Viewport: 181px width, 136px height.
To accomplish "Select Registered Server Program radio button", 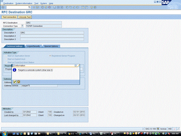I will pyautogui.click(x=50, y=56).
